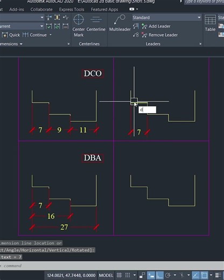Switch to the Express Tools tab
This screenshot has height=280, width=224.
72,9
